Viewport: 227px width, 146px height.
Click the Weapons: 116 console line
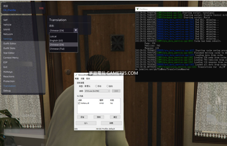[x=151, y=48]
